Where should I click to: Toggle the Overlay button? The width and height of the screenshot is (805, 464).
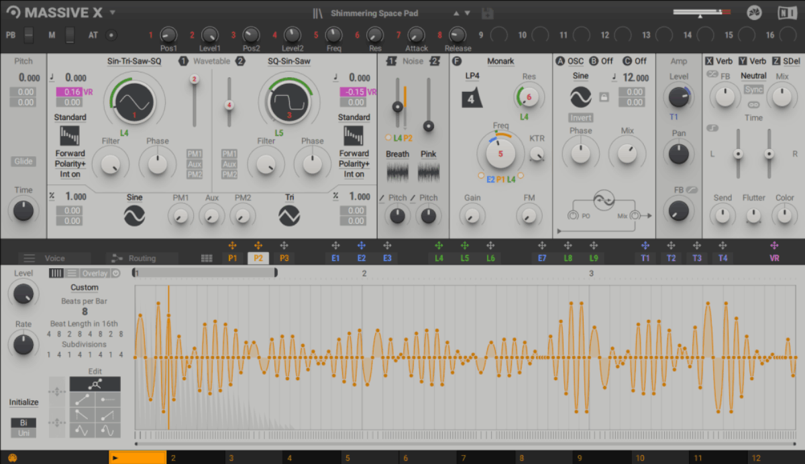(95, 273)
